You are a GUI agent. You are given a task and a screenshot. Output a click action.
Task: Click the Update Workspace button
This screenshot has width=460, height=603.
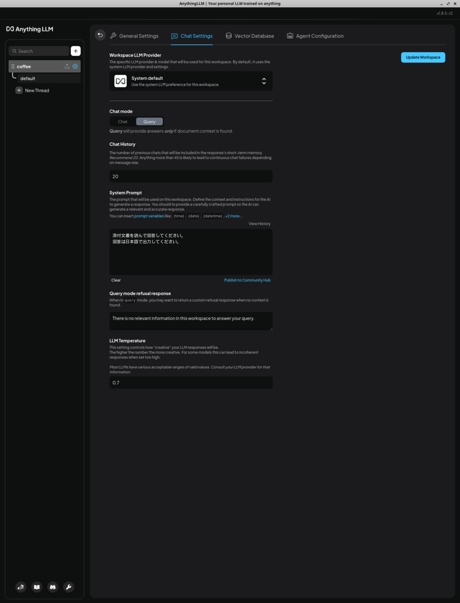(x=422, y=57)
